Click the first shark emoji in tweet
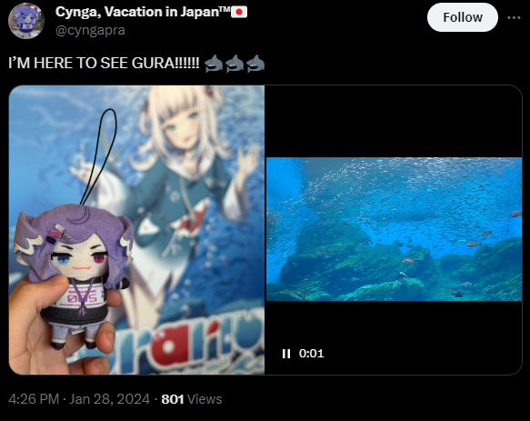Image resolution: width=530 pixels, height=421 pixels. click(x=214, y=64)
